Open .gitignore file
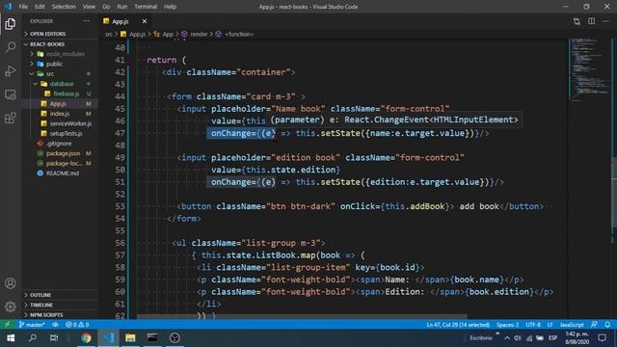The width and height of the screenshot is (617, 347). 60,144
